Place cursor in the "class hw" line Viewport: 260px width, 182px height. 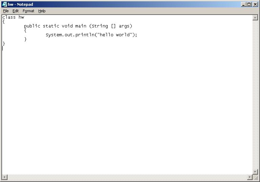13,17
